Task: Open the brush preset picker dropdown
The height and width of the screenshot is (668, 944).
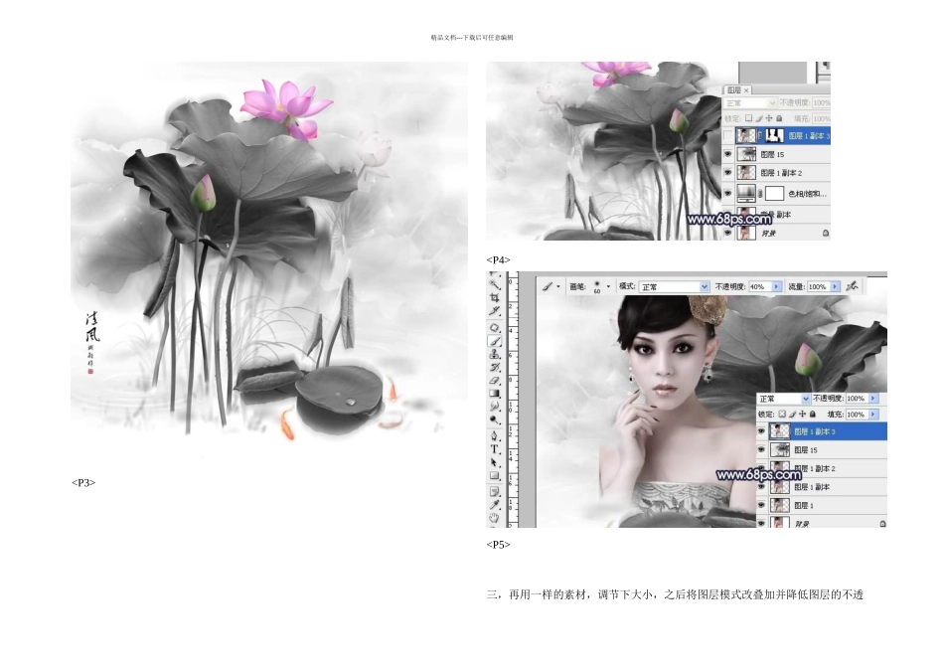Action: coord(608,286)
